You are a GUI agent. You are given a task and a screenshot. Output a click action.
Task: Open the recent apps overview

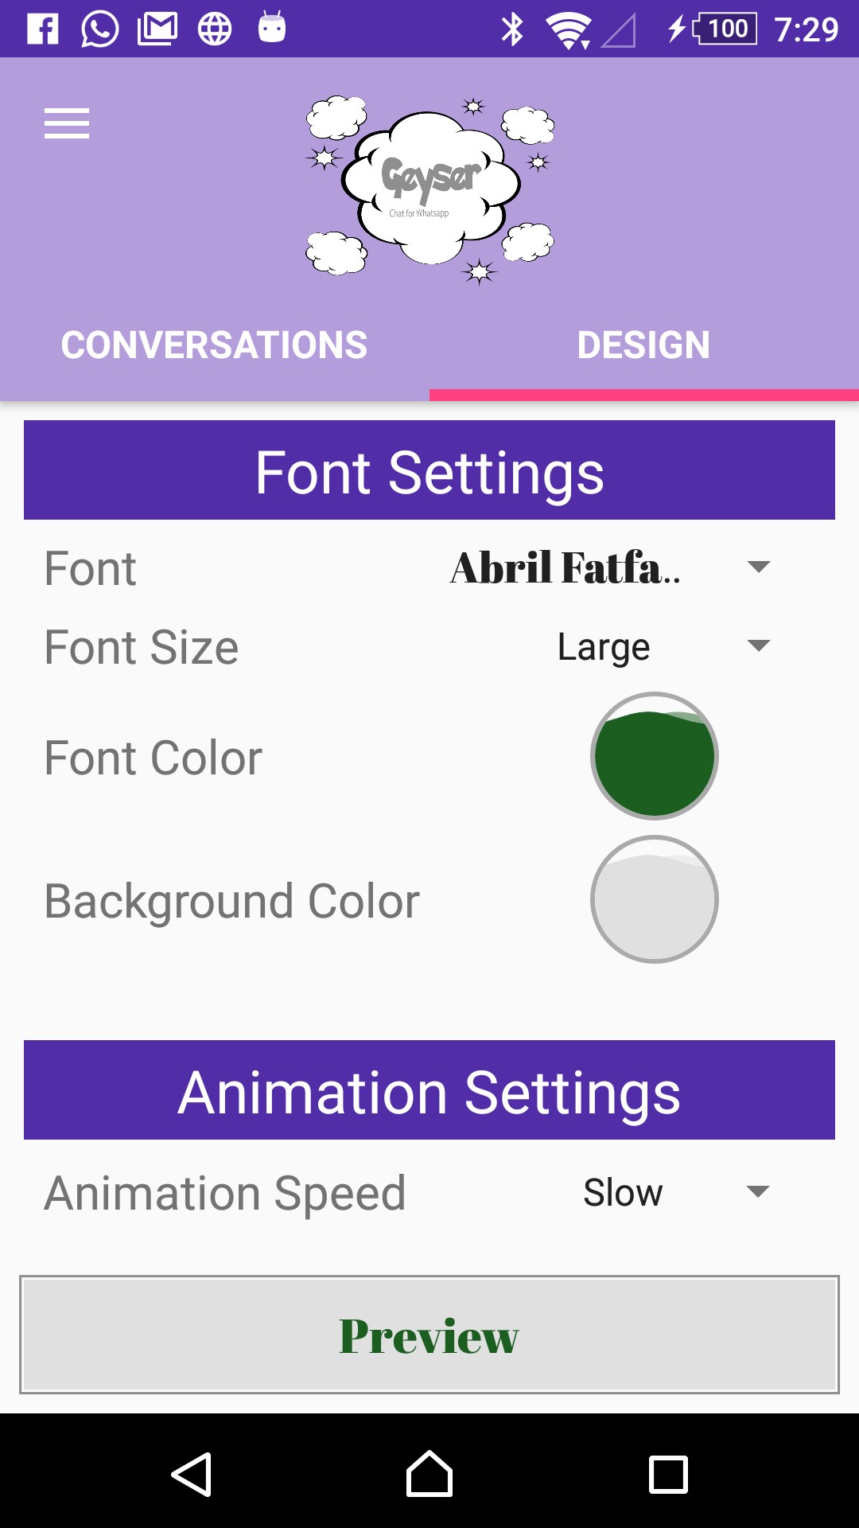coord(668,1475)
